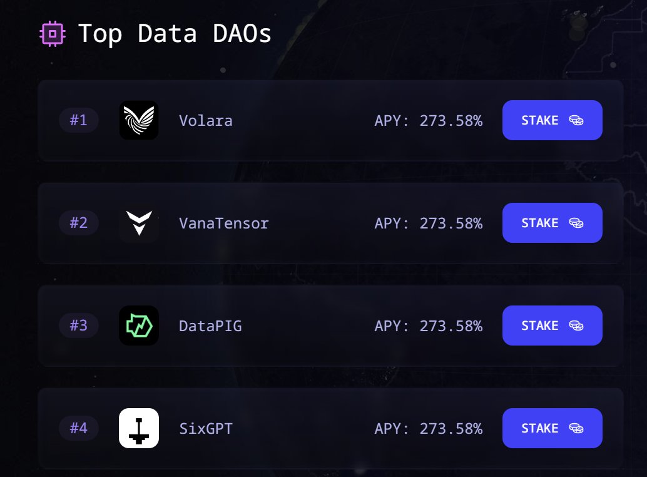The height and width of the screenshot is (477, 647).
Task: Stake on the DataPIG DAO
Action: pyautogui.click(x=552, y=326)
